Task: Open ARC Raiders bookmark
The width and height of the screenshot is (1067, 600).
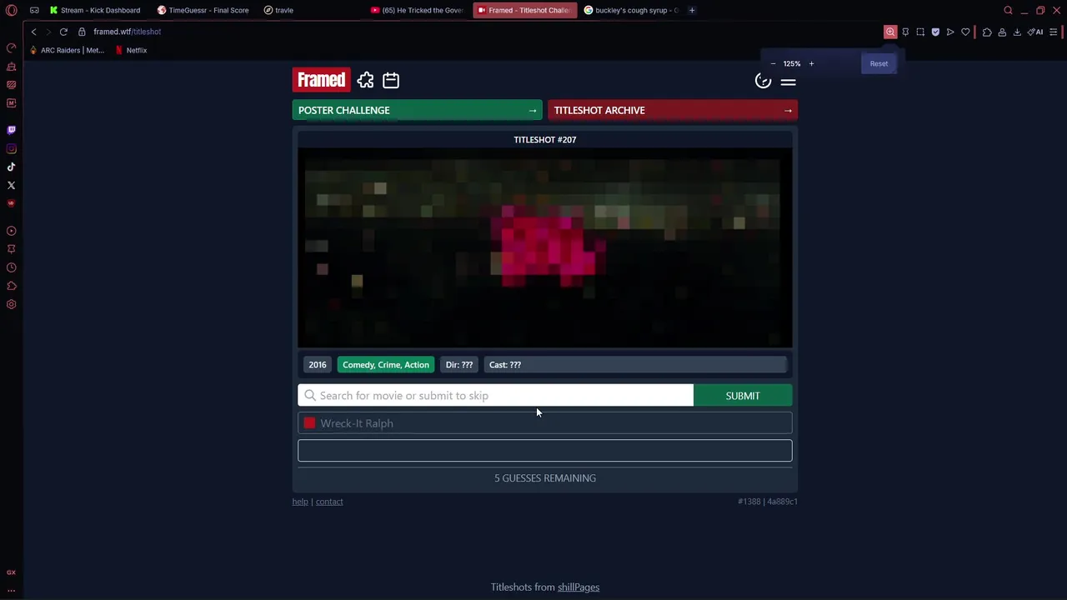Action: [67, 50]
